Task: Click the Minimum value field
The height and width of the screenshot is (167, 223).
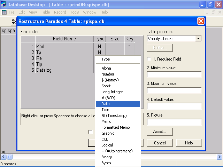Action: [x=174, y=74]
